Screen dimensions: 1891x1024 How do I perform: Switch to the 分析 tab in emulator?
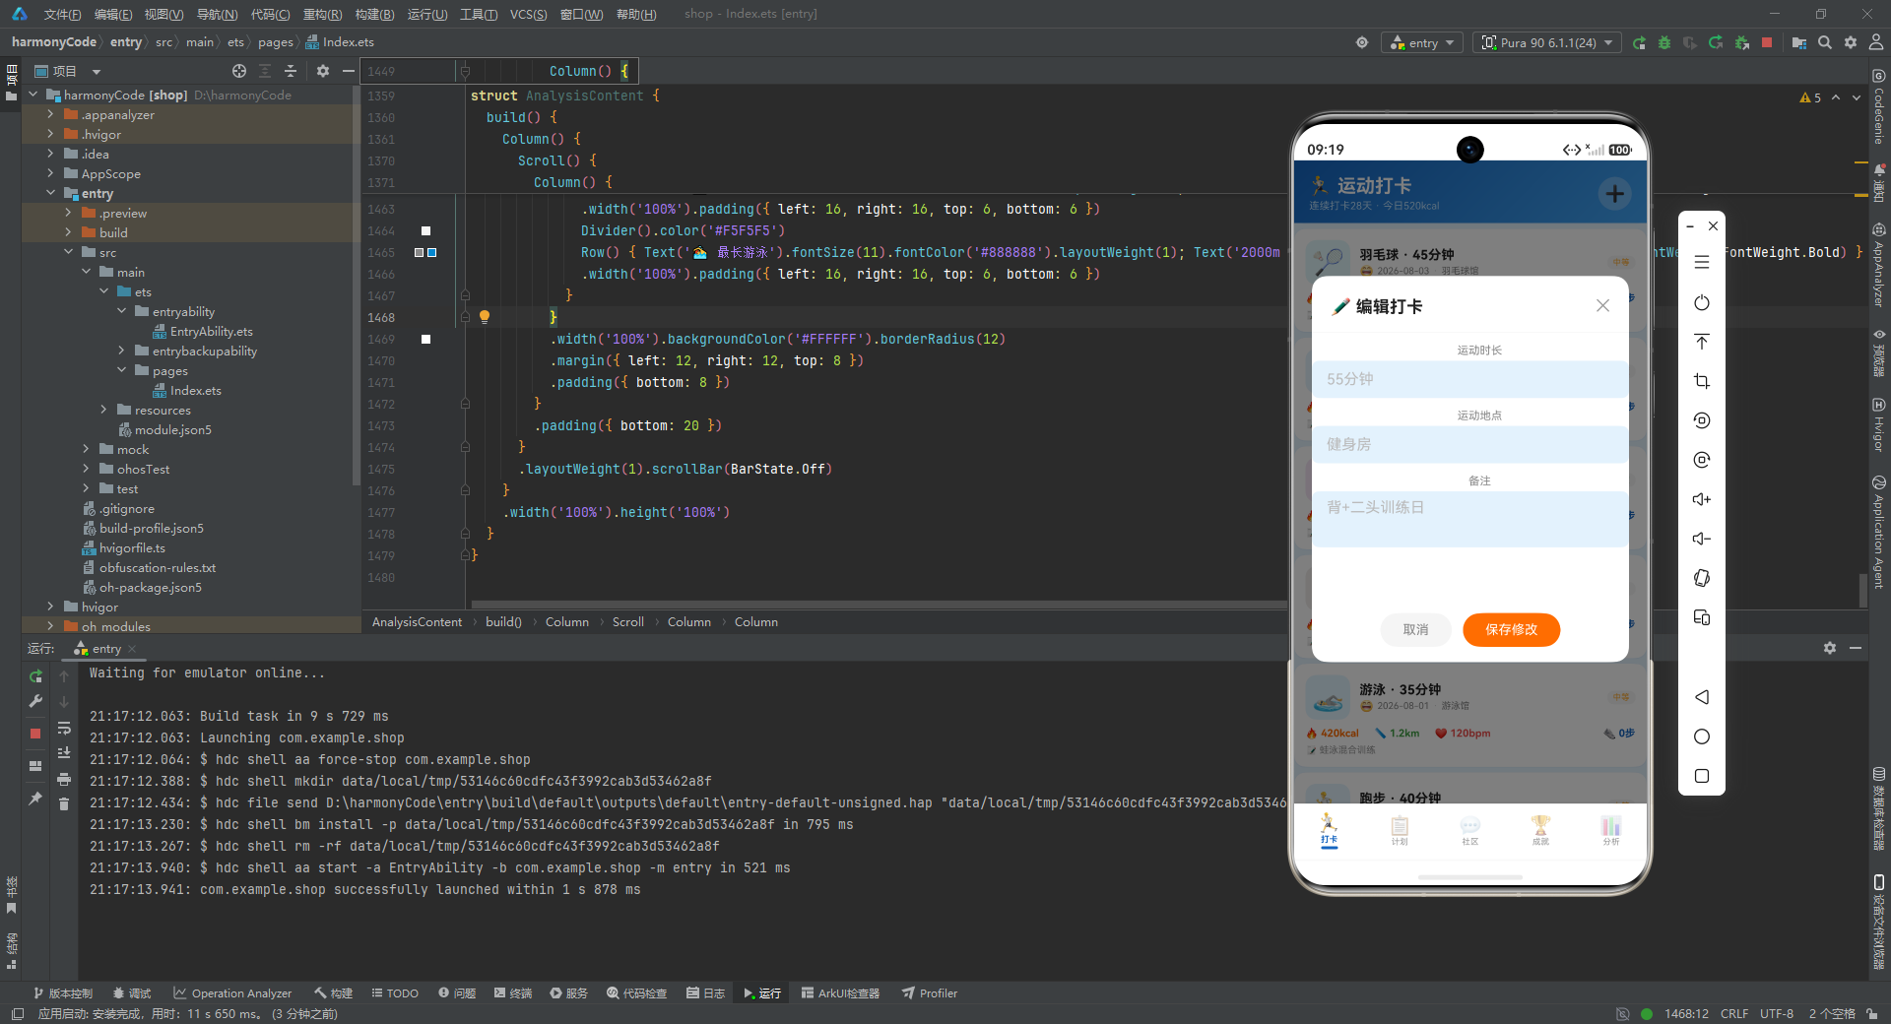1611,830
